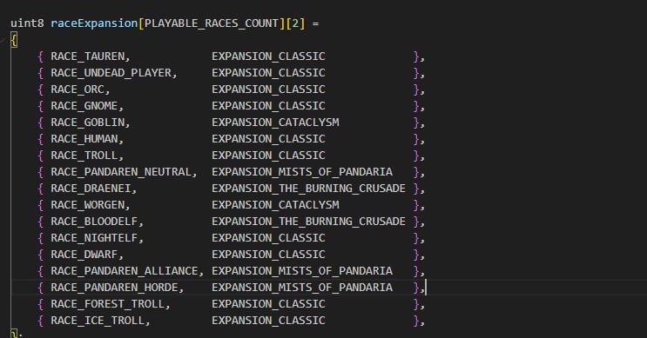Click RACE_BLOODELF identifier

click(94, 221)
